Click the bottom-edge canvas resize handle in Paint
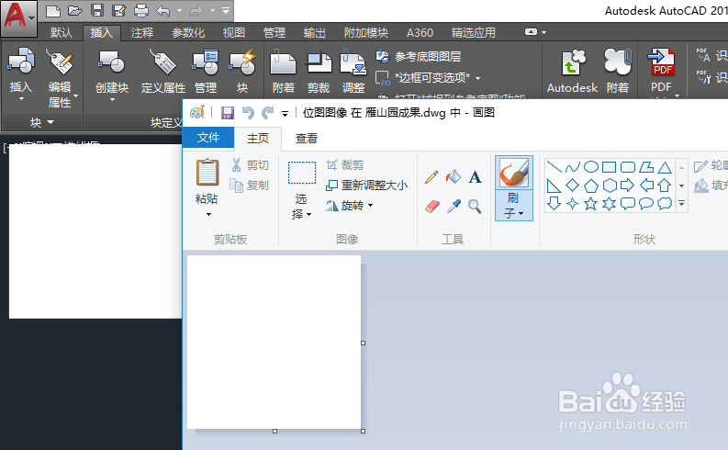The width and height of the screenshot is (728, 450). click(274, 431)
